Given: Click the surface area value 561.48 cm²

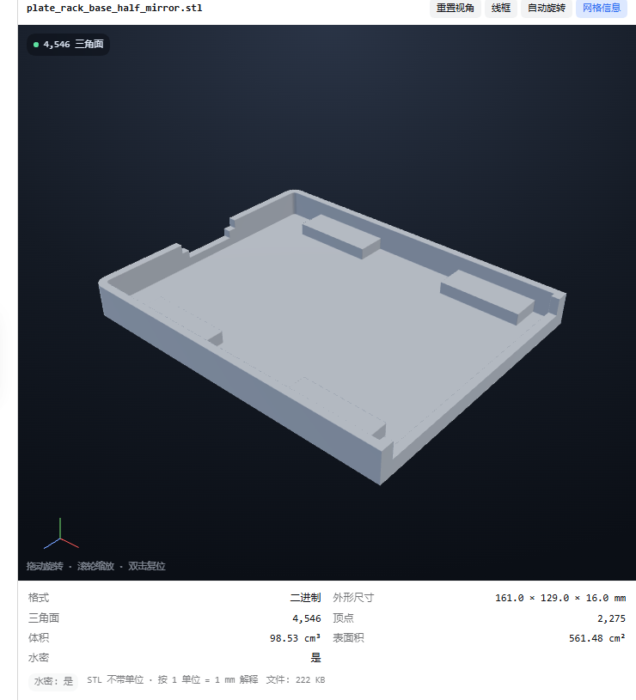Looking at the screenshot, I should tap(597, 638).
